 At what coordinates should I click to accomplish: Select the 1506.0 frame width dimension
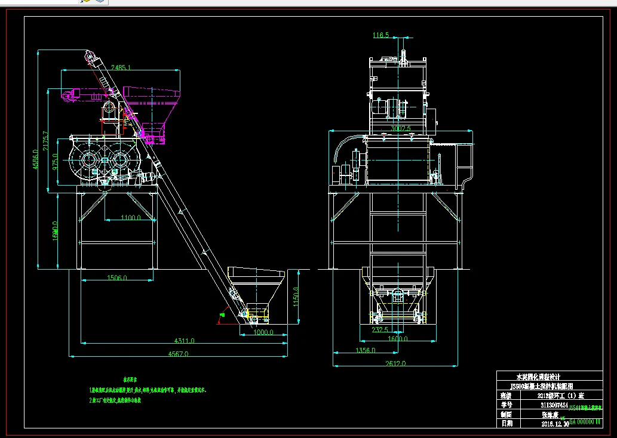pyautogui.click(x=117, y=277)
